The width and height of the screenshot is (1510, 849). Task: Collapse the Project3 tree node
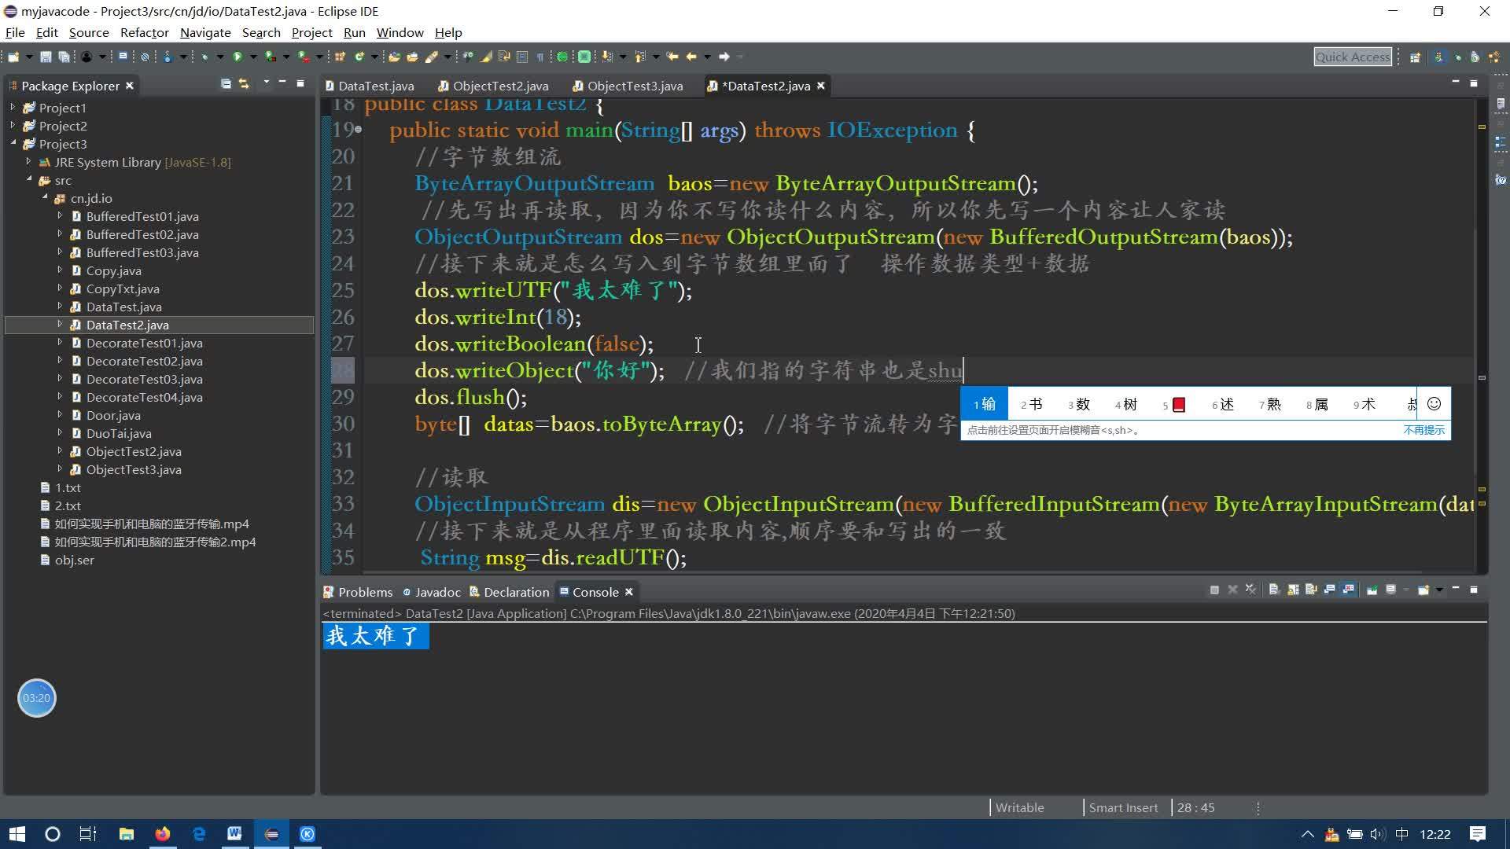coord(13,143)
